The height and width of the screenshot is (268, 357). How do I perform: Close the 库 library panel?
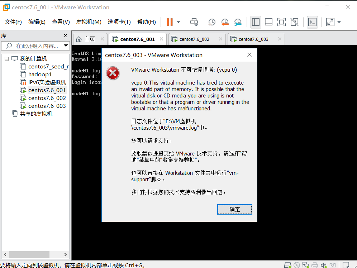(x=65, y=36)
